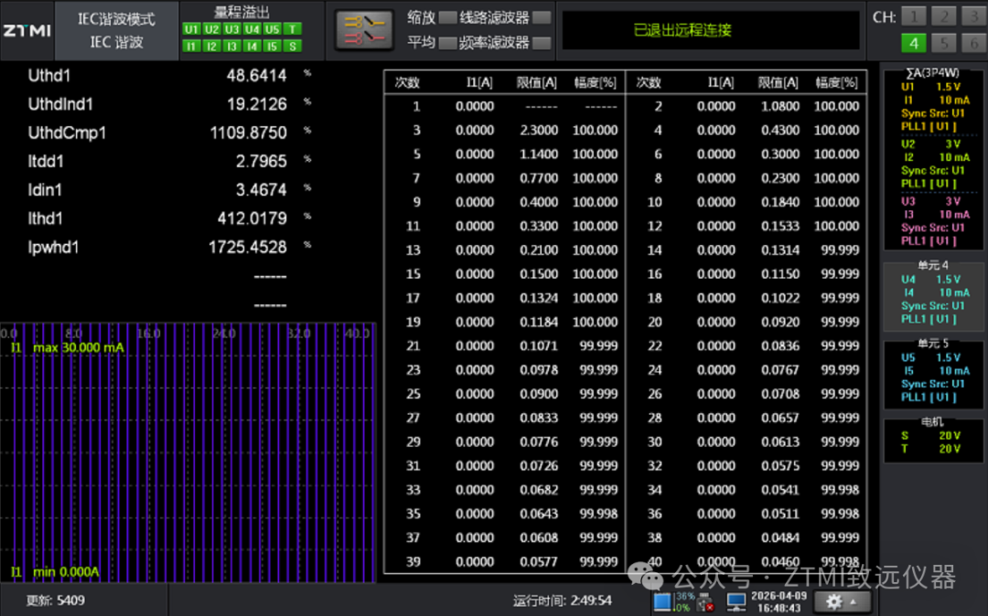Click the network monitor icon
Screen dimensions: 988x616
coord(736,601)
